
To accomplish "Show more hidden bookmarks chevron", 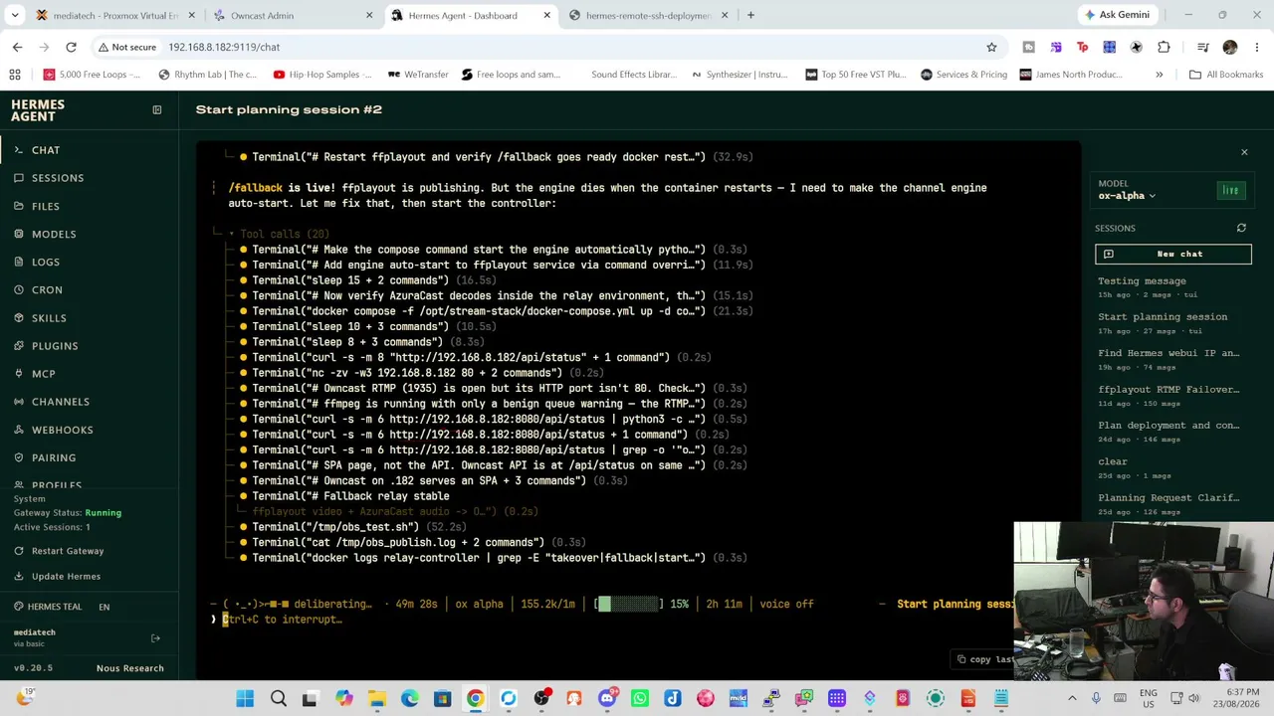I will (1159, 75).
